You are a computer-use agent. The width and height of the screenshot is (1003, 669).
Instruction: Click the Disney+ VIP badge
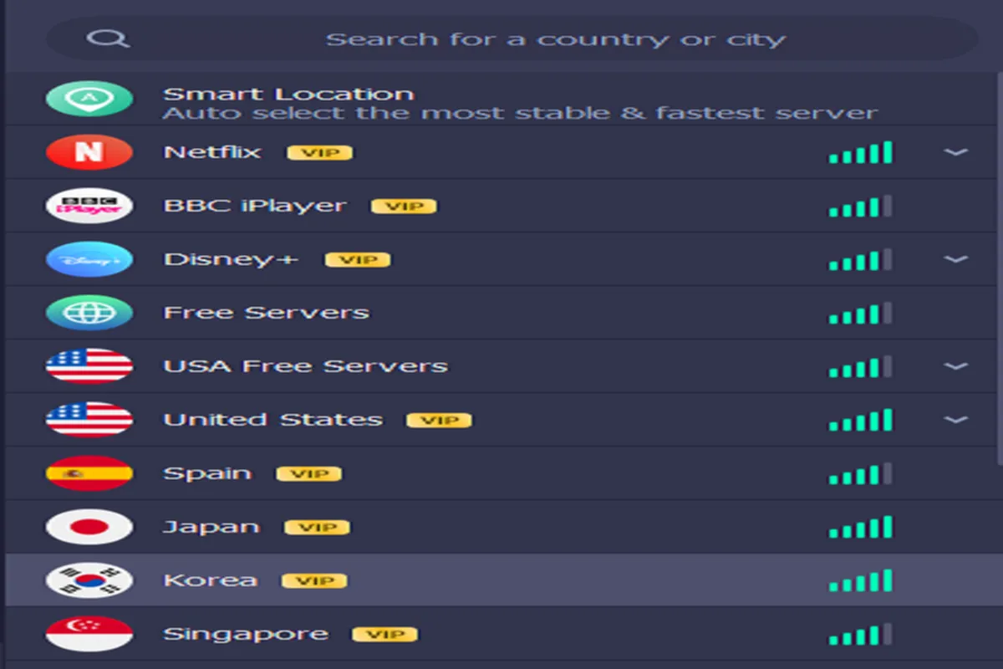coord(358,260)
